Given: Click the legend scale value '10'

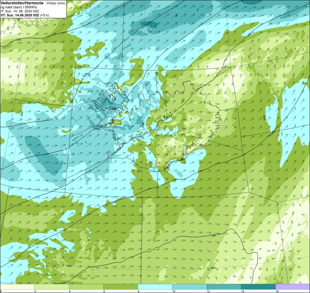Looking at the screenshot, I should click(173, 291).
